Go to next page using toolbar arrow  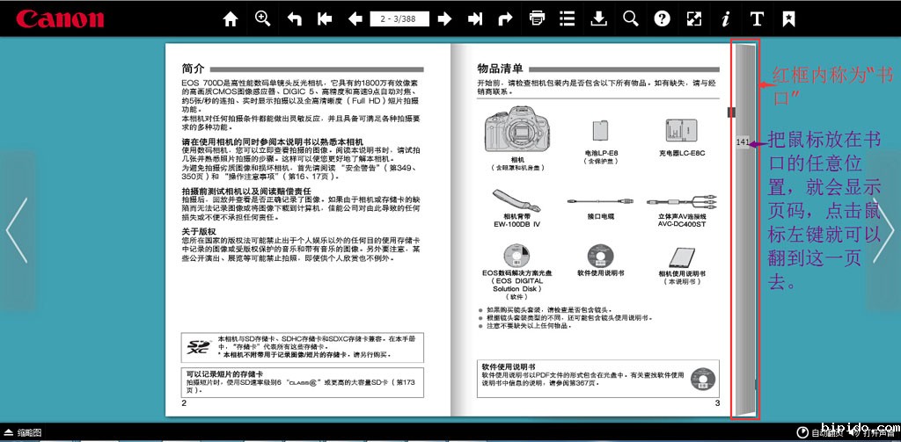click(x=445, y=18)
